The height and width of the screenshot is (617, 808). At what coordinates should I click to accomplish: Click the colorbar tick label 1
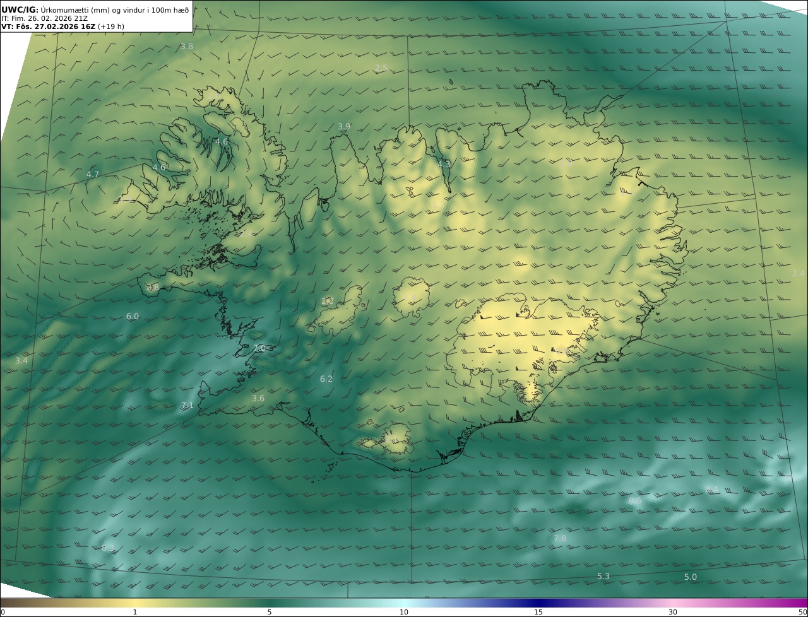[135, 612]
